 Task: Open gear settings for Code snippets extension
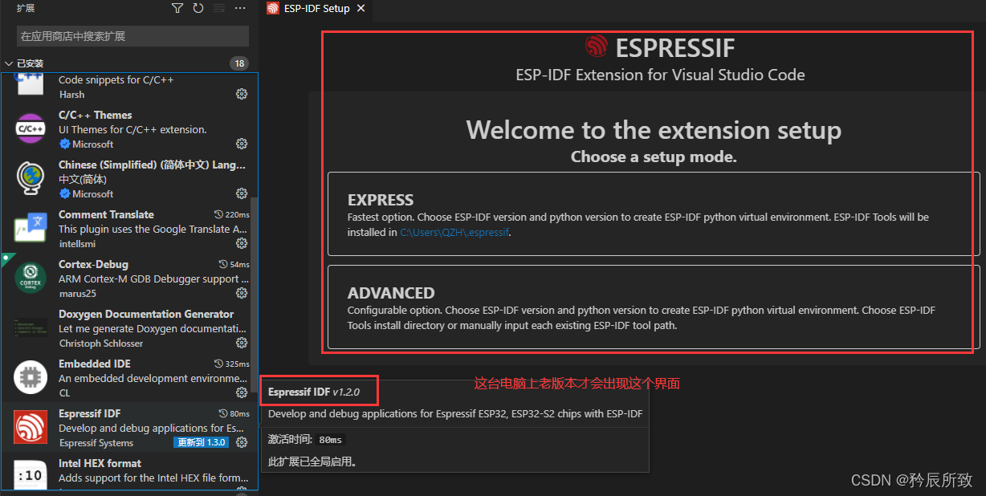point(242,94)
